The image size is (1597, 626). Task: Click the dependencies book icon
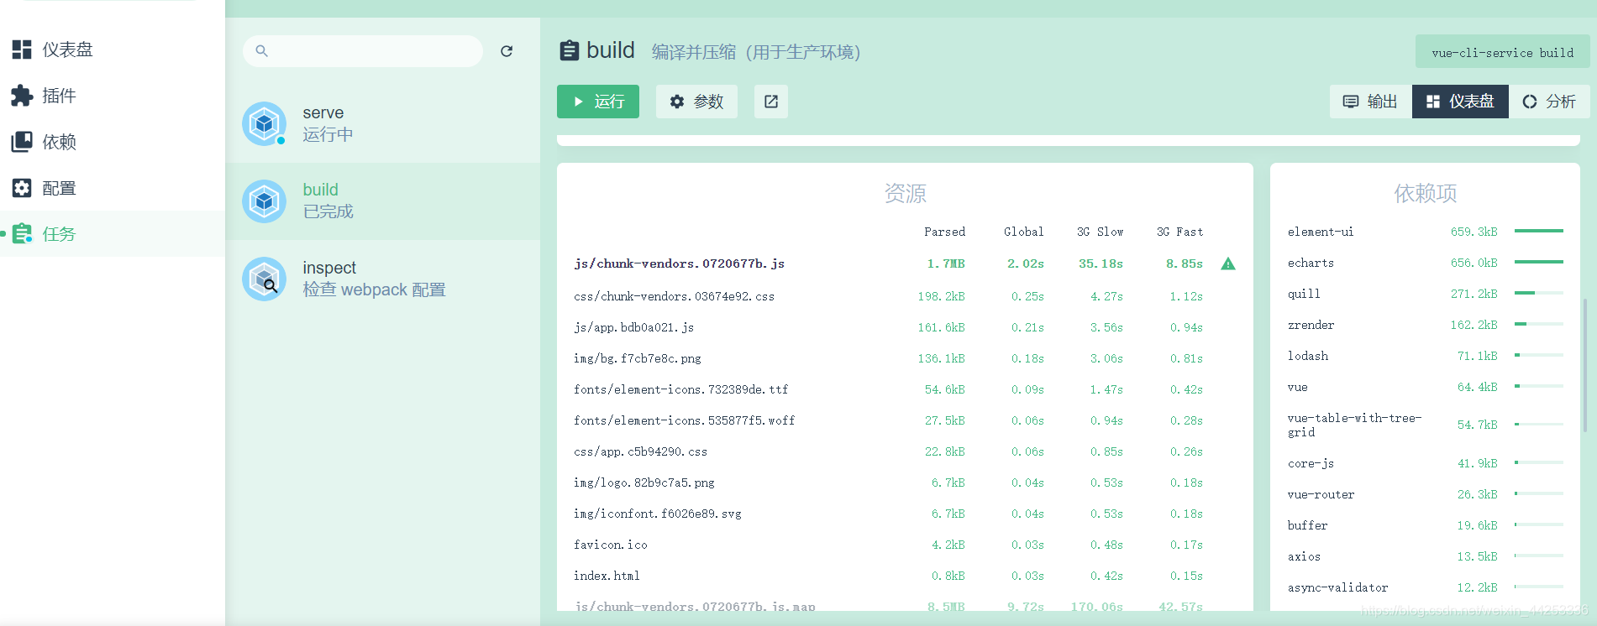point(22,142)
